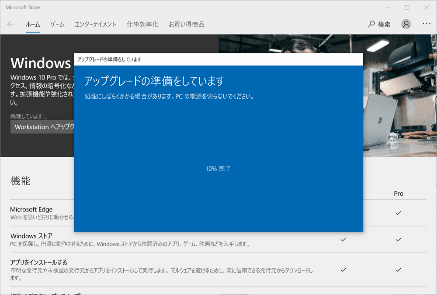Click the Windows ストア description text
Screen dimensions: 437x295
click(x=130, y=244)
